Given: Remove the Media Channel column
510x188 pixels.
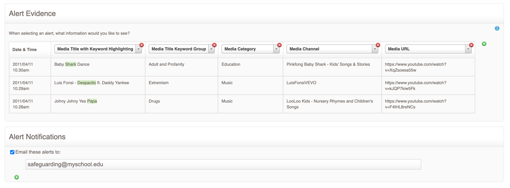Looking at the screenshot, I should click(x=378, y=45).
